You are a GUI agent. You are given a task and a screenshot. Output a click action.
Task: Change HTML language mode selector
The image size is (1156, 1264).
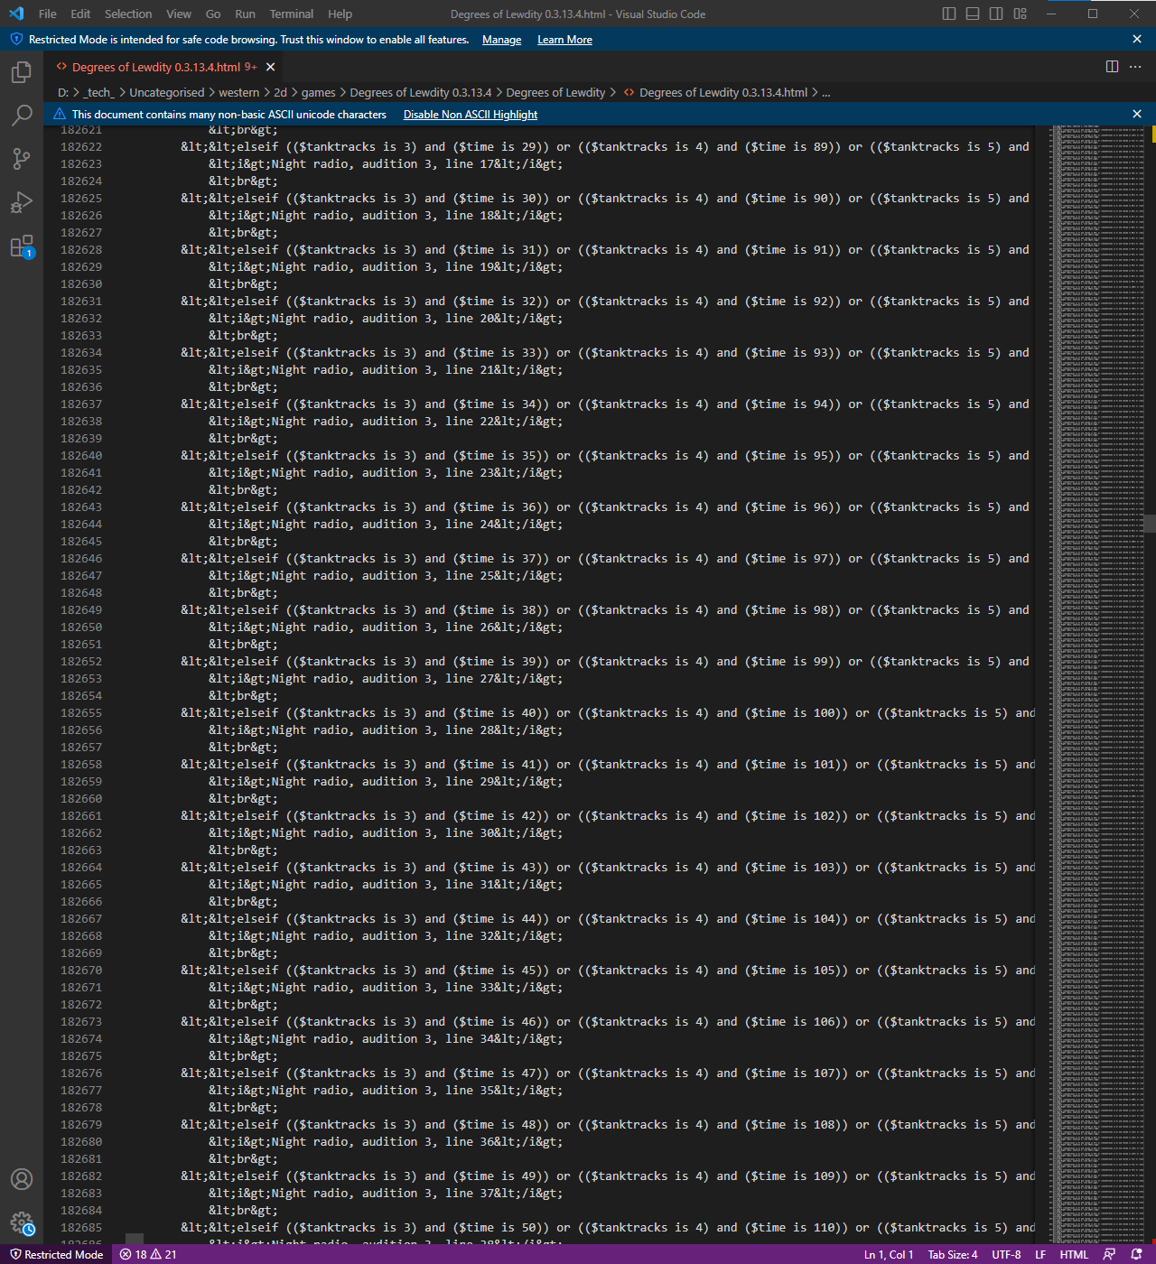(x=1074, y=1254)
